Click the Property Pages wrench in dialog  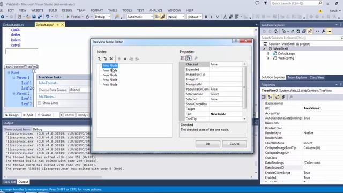(196, 58)
